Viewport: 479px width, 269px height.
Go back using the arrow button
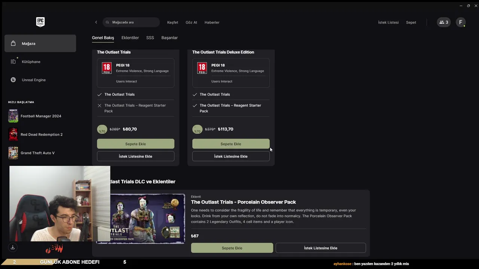pyautogui.click(x=96, y=22)
